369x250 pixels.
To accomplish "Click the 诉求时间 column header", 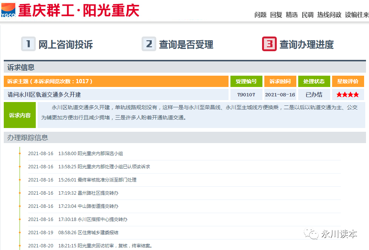I will coord(280,81).
